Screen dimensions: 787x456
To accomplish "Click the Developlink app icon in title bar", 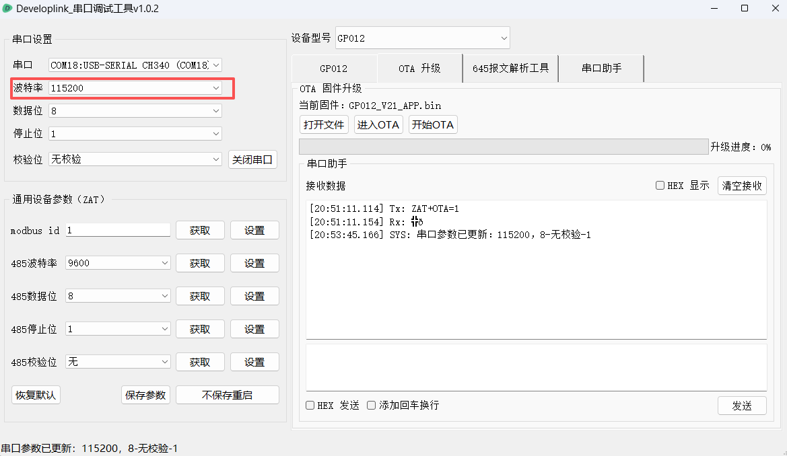I will (7, 9).
